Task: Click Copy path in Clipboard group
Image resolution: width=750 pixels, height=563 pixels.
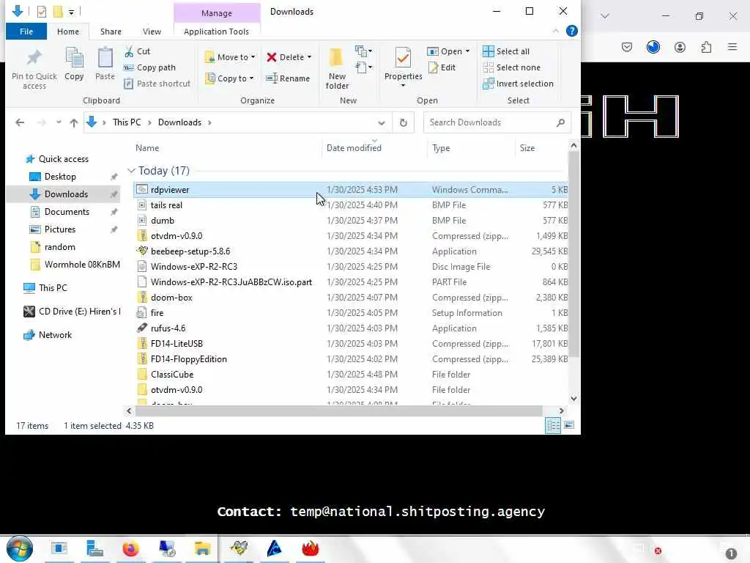Action: click(x=149, y=67)
